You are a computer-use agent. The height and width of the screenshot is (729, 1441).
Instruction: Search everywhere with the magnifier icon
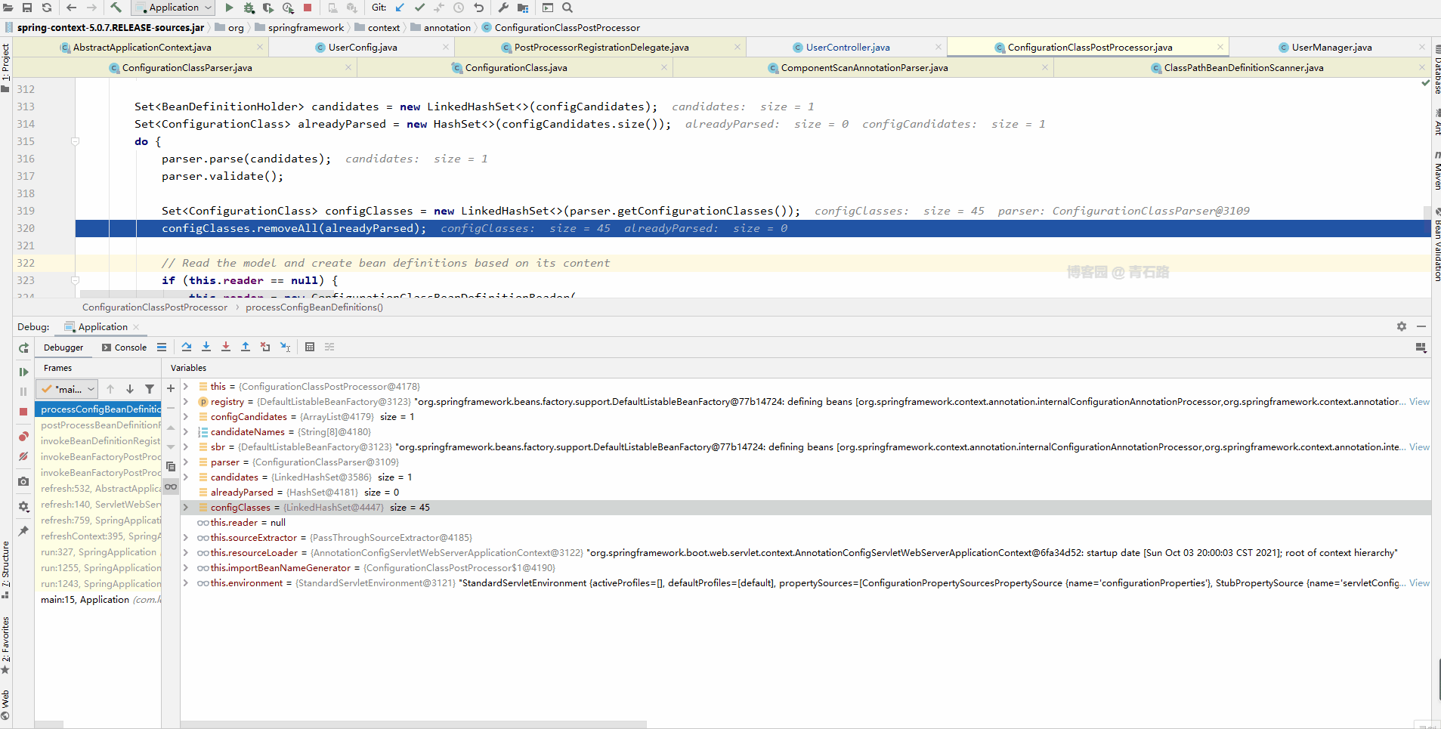(x=567, y=8)
